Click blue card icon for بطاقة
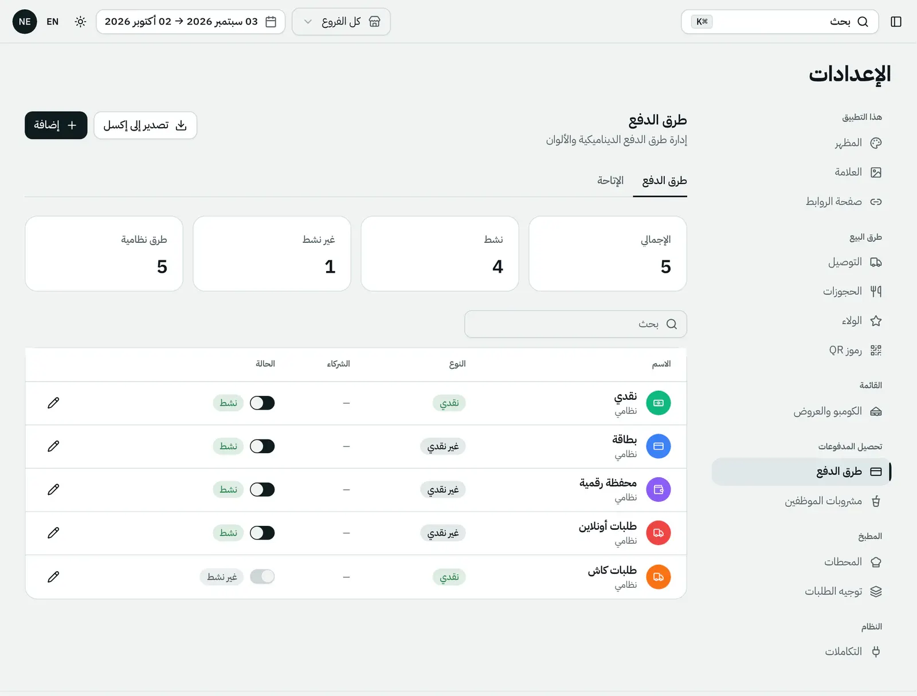The width and height of the screenshot is (917, 696). [659, 446]
